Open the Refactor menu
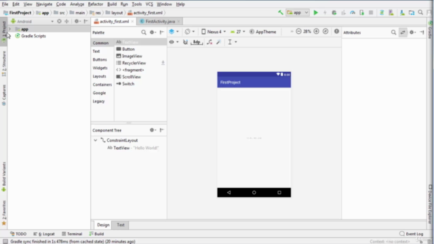The height and width of the screenshot is (244, 434). pyautogui.click(x=96, y=4)
